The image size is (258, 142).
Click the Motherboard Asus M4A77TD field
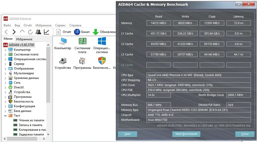(x=199, y=120)
